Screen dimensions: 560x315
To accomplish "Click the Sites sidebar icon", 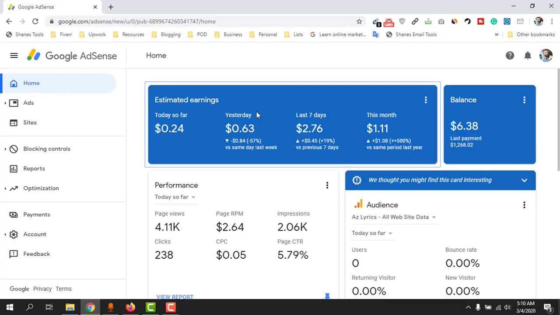I will point(14,122).
